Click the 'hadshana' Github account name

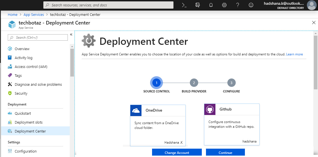[x=249, y=141]
